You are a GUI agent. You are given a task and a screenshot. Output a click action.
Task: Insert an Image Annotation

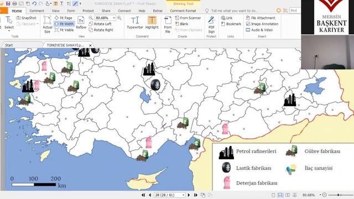262,24
